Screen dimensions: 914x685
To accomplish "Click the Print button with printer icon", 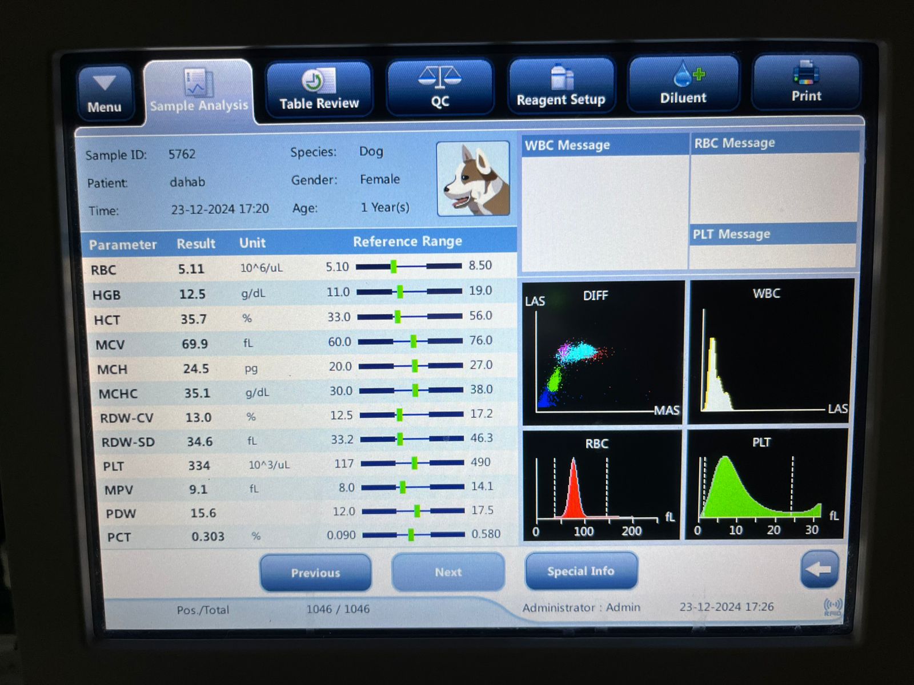I will click(x=806, y=82).
